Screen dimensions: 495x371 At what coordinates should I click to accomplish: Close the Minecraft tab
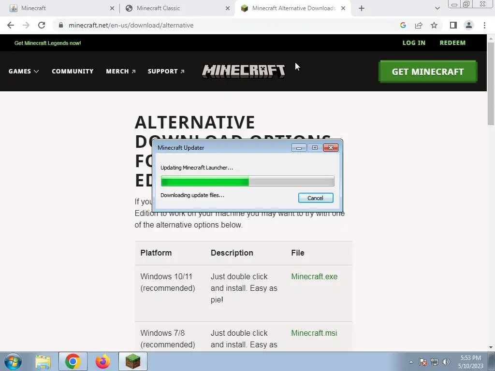(x=112, y=8)
